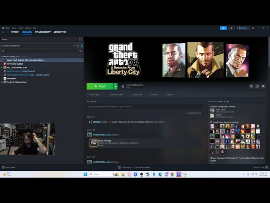Open the COMMUNITY tab

43,32
